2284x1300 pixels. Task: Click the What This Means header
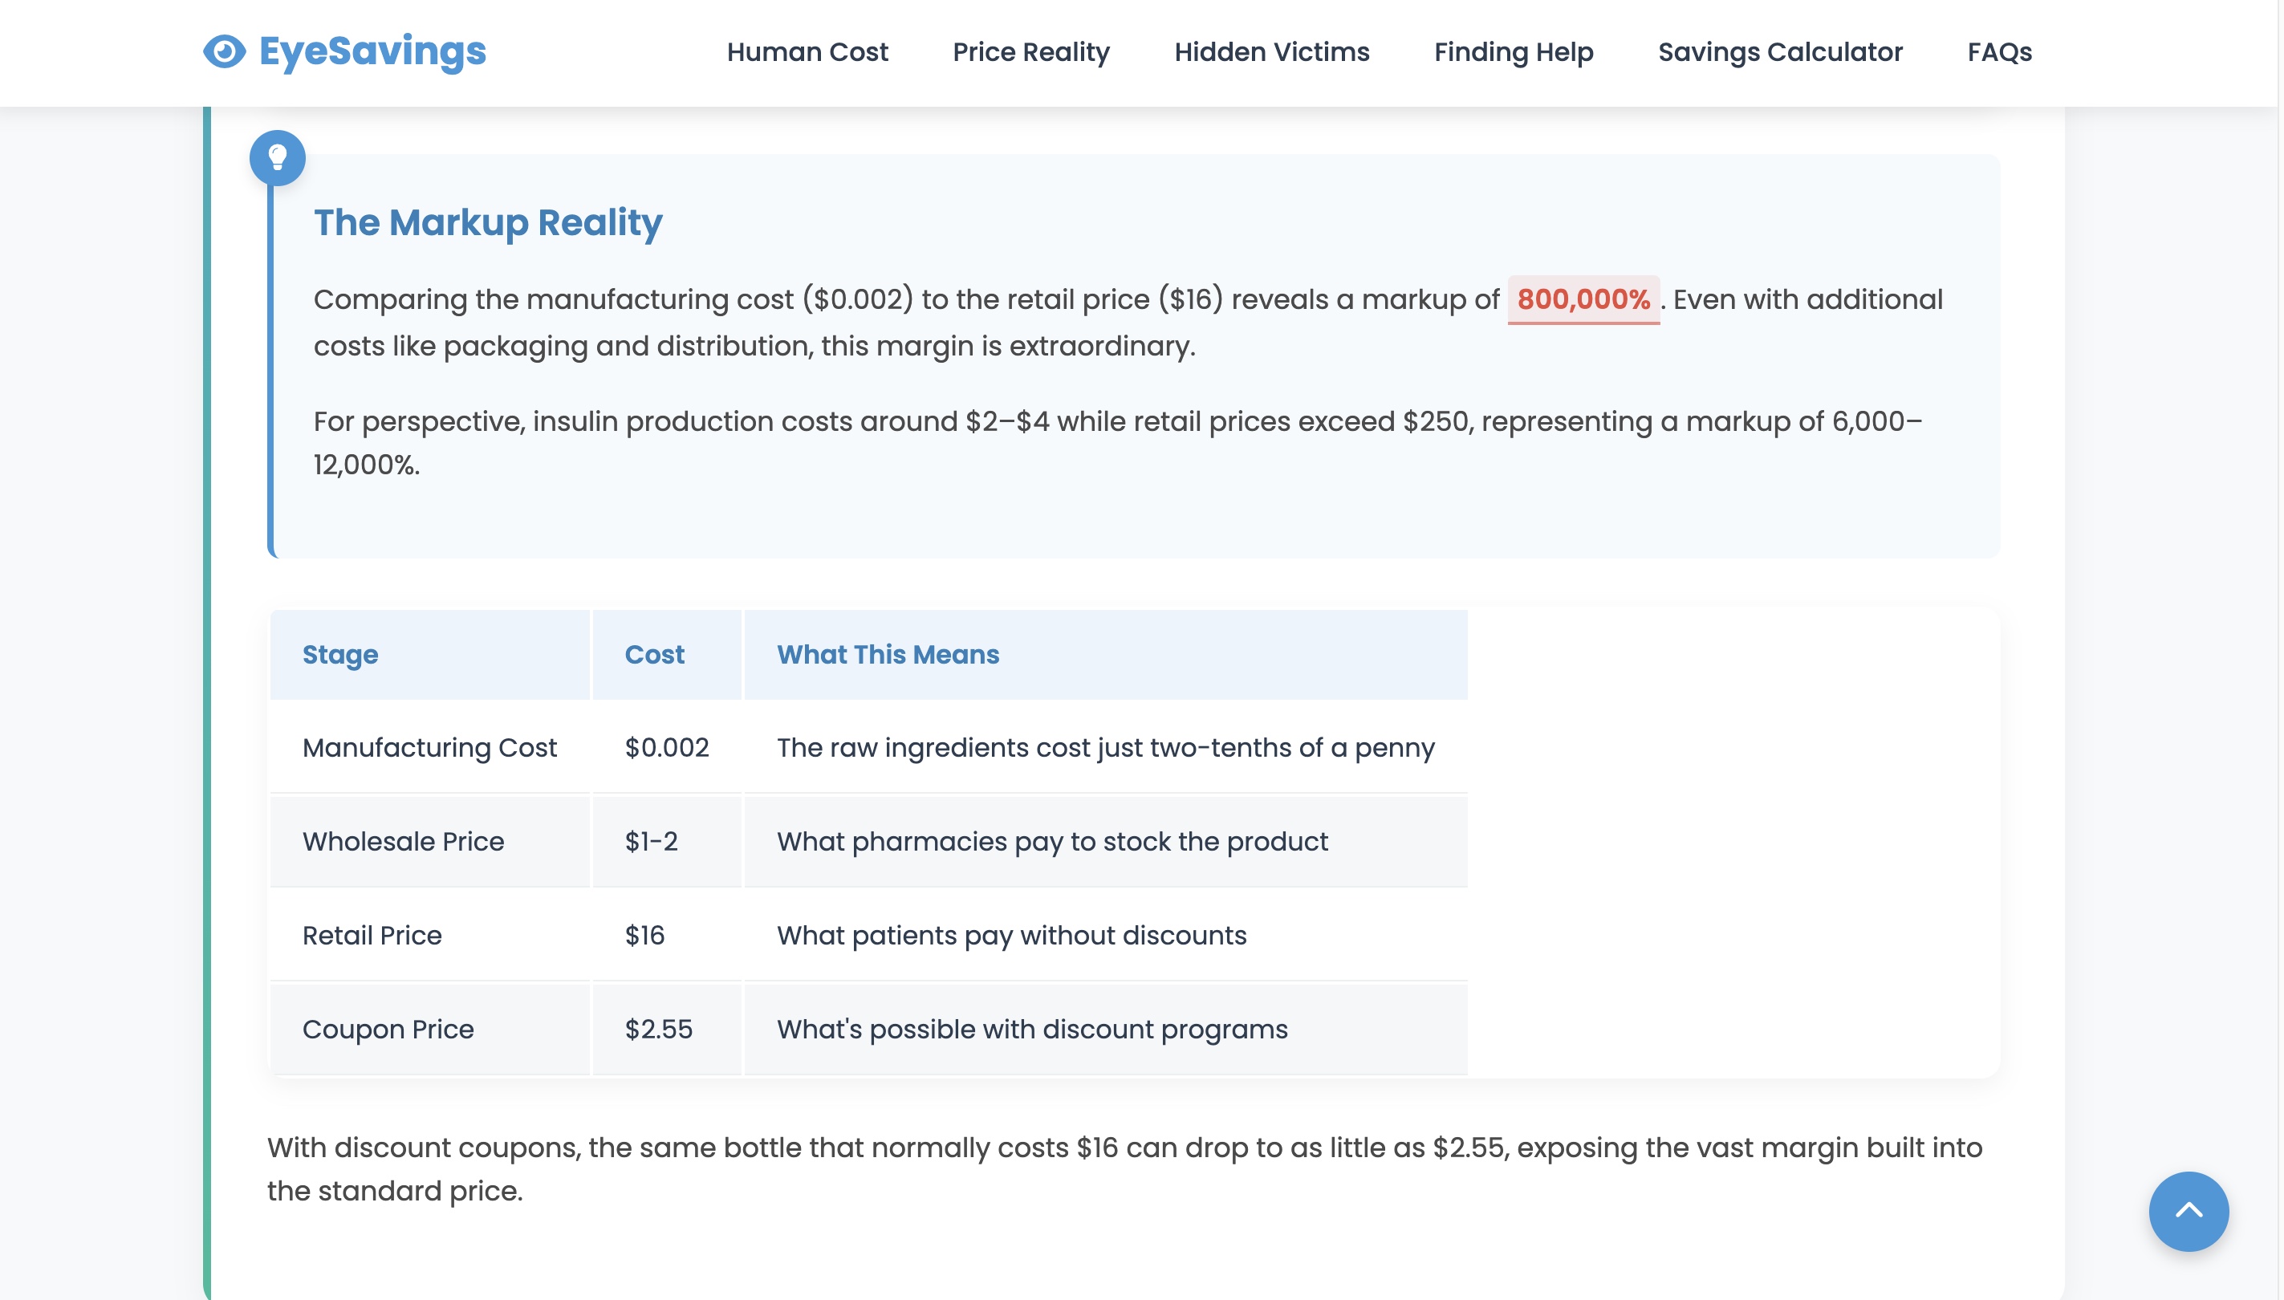pyautogui.click(x=887, y=655)
